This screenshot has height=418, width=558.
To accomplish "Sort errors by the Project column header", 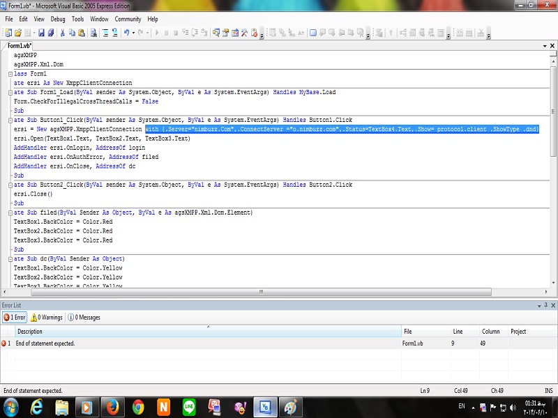I will tap(533, 332).
